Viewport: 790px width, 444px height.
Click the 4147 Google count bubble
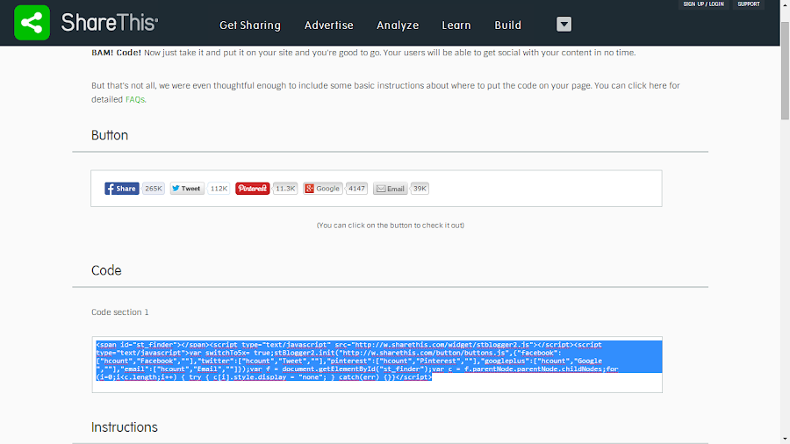pos(356,189)
